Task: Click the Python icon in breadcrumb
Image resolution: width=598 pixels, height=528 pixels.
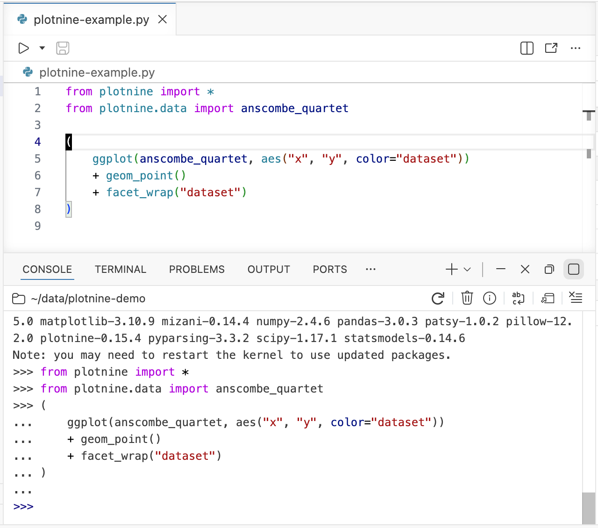Action: point(28,72)
